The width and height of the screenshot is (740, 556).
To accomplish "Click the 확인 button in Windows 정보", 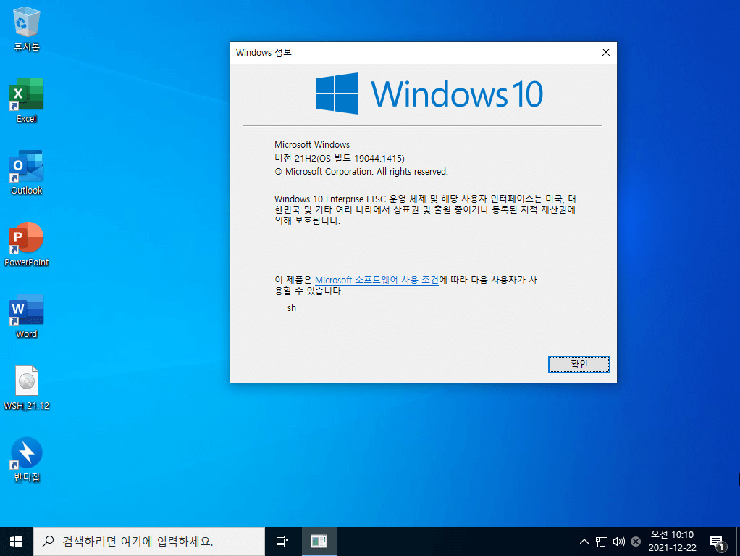I will [579, 364].
